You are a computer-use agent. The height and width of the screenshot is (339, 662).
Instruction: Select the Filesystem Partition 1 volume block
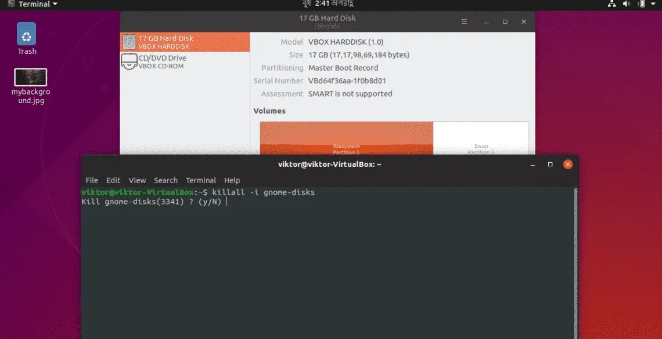tap(346, 138)
